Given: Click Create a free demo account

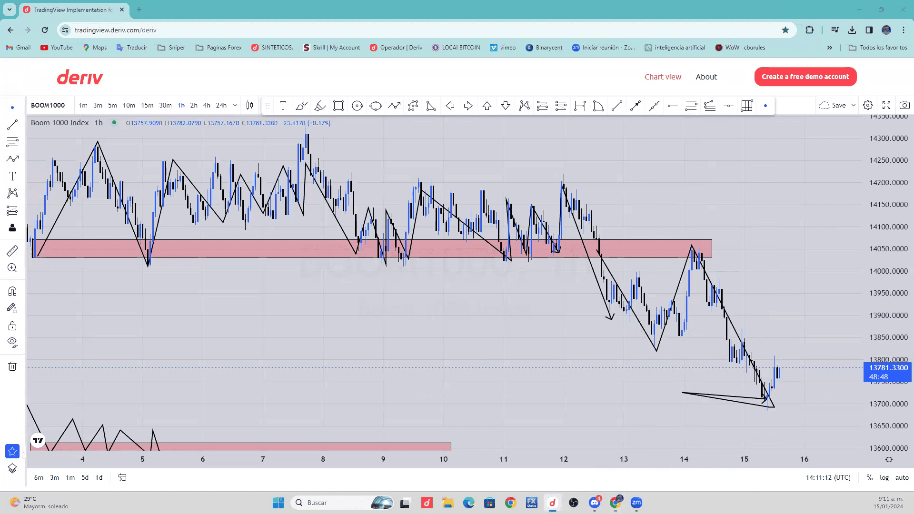Looking at the screenshot, I should pos(805,77).
